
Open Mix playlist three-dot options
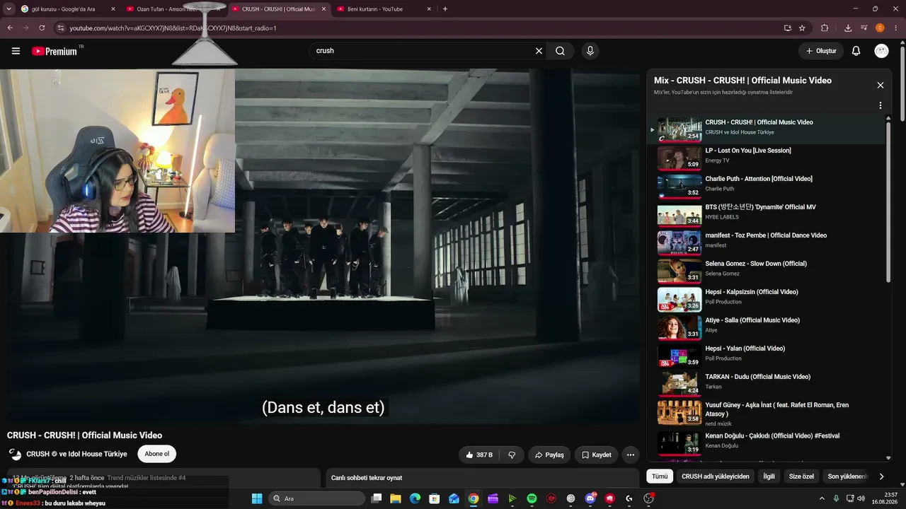click(881, 105)
